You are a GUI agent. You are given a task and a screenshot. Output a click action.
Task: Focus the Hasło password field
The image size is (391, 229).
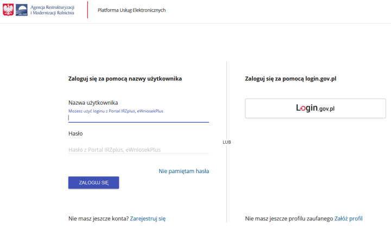pyautogui.click(x=138, y=149)
